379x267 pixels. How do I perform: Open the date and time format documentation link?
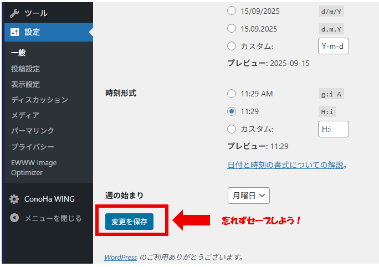click(285, 165)
